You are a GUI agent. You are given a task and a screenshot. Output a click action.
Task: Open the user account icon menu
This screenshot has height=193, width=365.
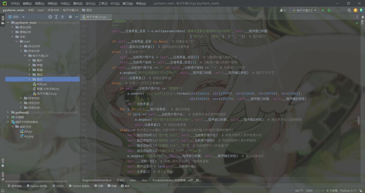[283, 10]
